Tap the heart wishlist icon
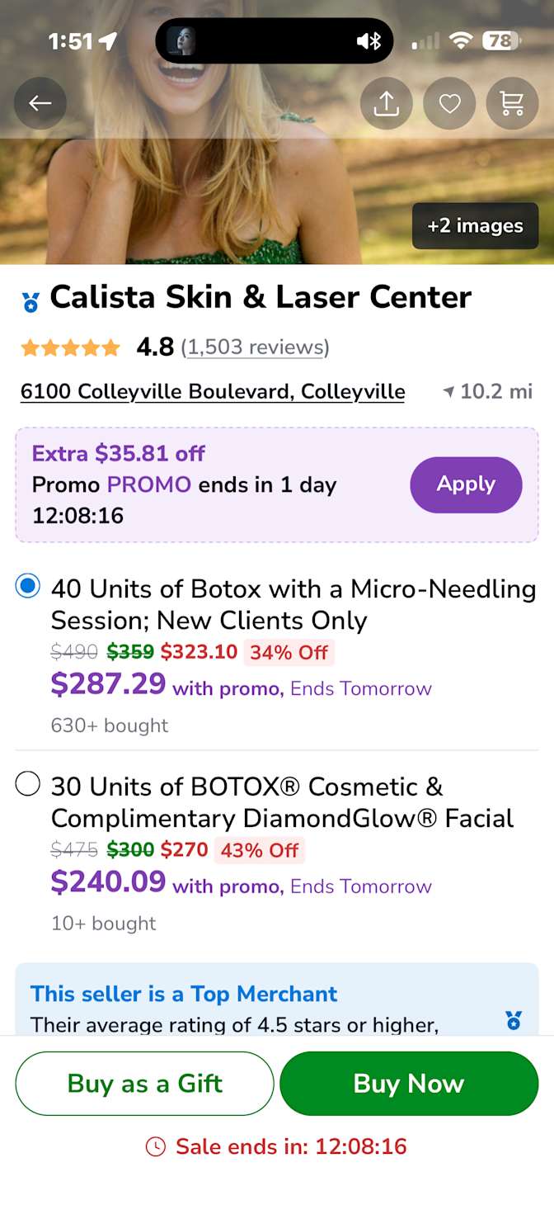 coord(449,103)
